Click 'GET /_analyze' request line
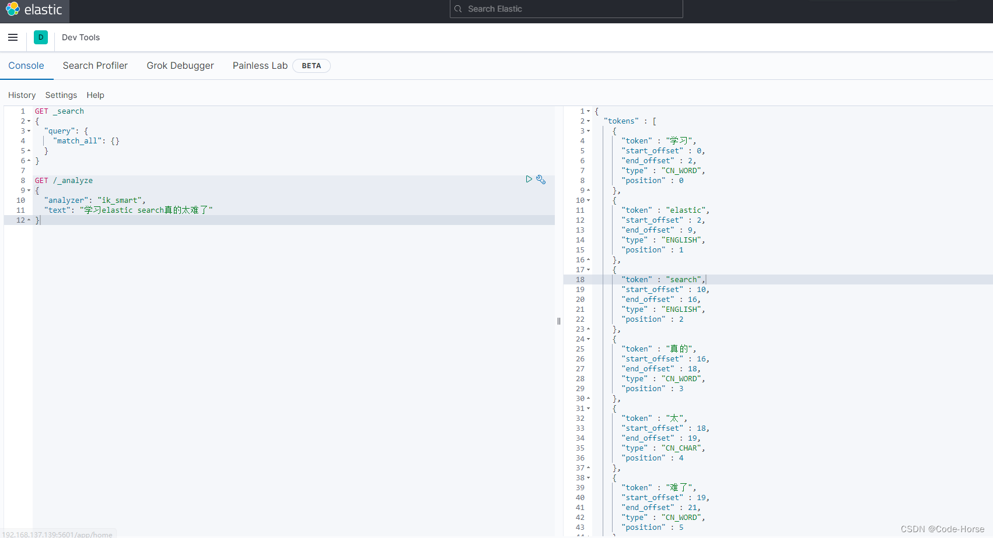The width and height of the screenshot is (993, 538). 64,181
